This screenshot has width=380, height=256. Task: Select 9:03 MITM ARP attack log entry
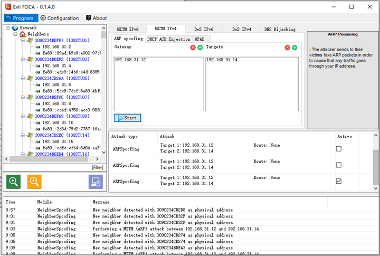click(166, 229)
